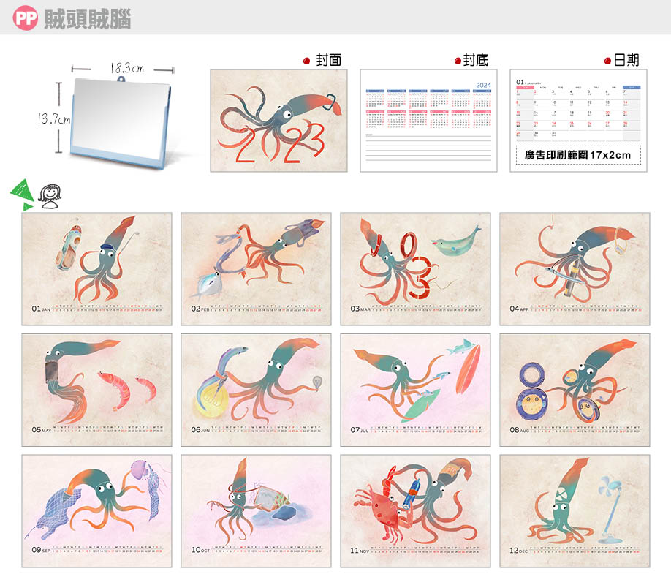This screenshot has width=671, height=585.
Task: Open the 2023 squid cover thumbnail
Action: click(x=277, y=121)
